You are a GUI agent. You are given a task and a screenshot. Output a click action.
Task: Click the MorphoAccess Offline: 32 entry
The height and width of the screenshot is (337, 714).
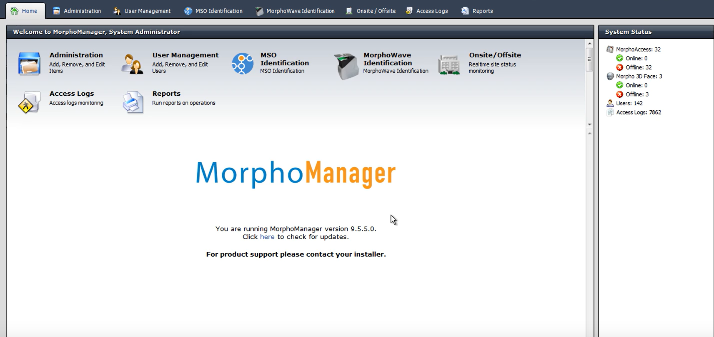click(638, 67)
